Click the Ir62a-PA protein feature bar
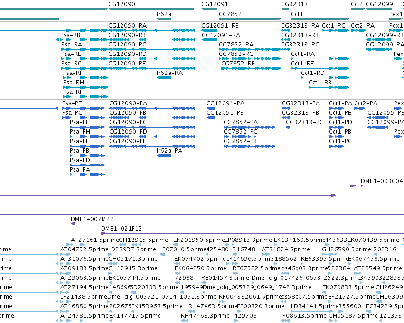 [164, 156]
